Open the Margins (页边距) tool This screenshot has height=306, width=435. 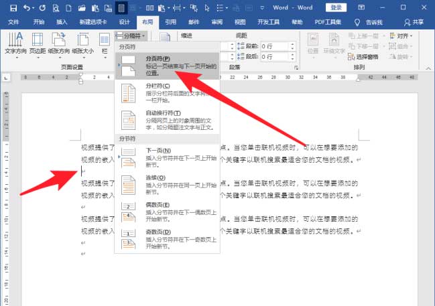click(38, 42)
